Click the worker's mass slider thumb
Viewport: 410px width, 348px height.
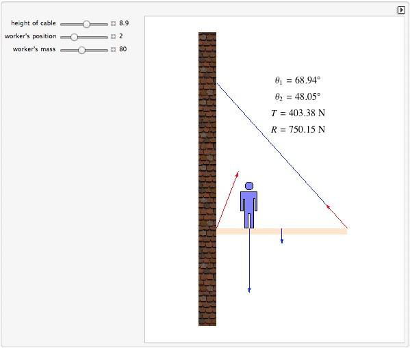(x=82, y=50)
